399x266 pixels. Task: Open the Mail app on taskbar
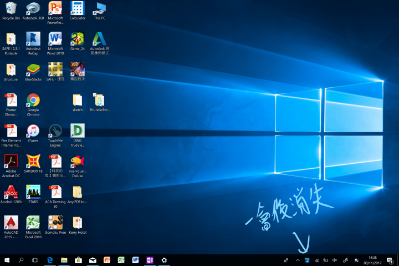[x=93, y=260]
